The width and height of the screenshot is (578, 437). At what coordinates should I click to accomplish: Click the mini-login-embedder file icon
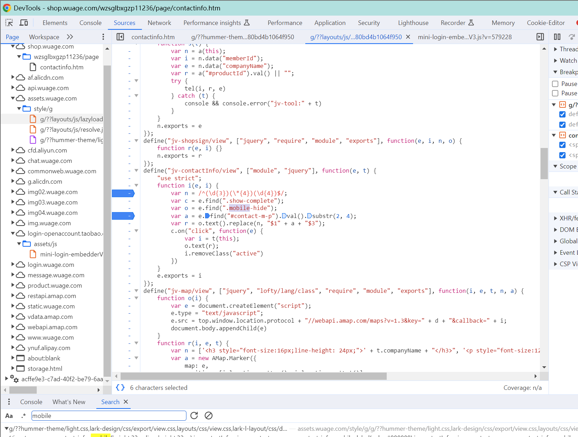33,254
